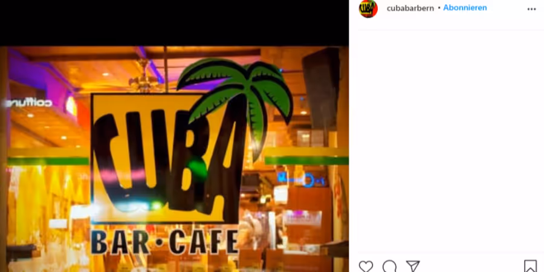This screenshot has height=272, width=544.
Task: Click the Cuba profile avatar picture
Action: [x=368, y=8]
